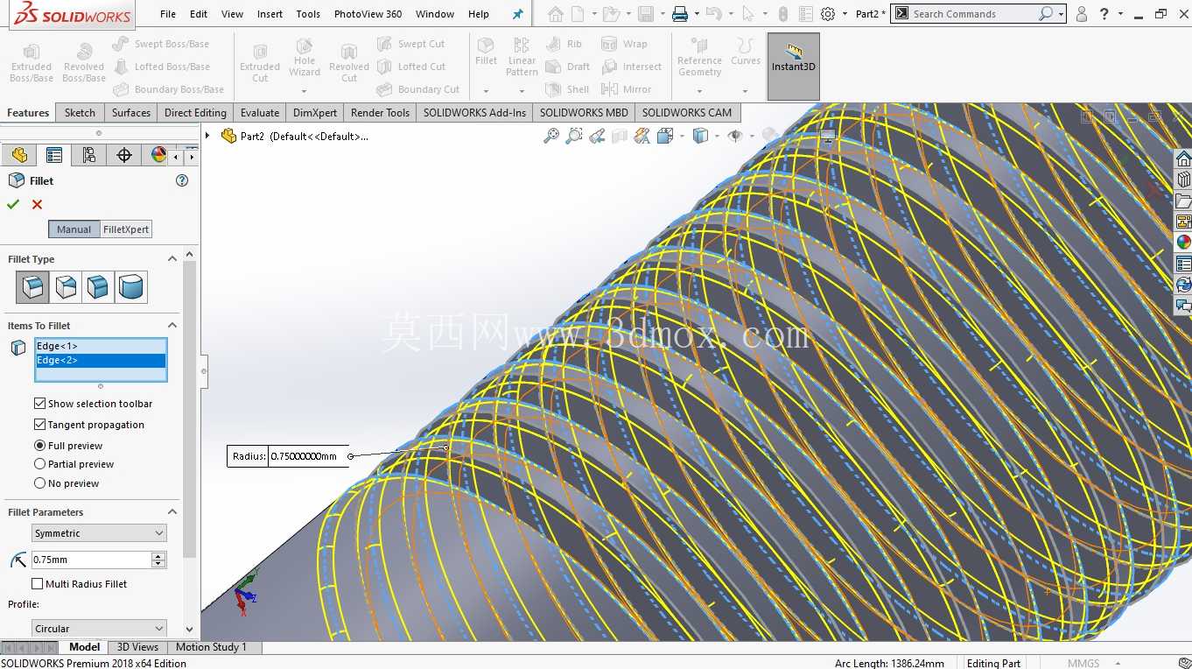Image resolution: width=1192 pixels, height=669 pixels.
Task: Expand Part2 flyout feature tree
Action: point(207,136)
